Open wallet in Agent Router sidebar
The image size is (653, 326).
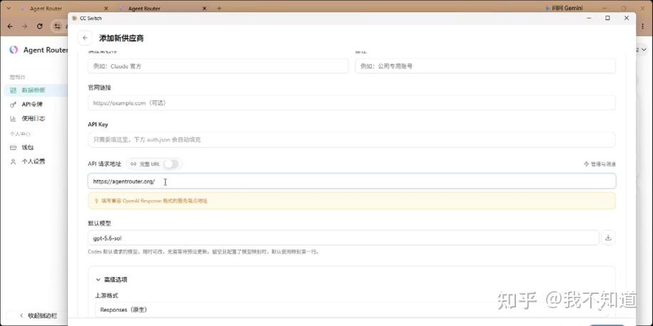point(27,147)
